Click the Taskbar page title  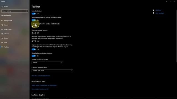(x=36, y=7)
